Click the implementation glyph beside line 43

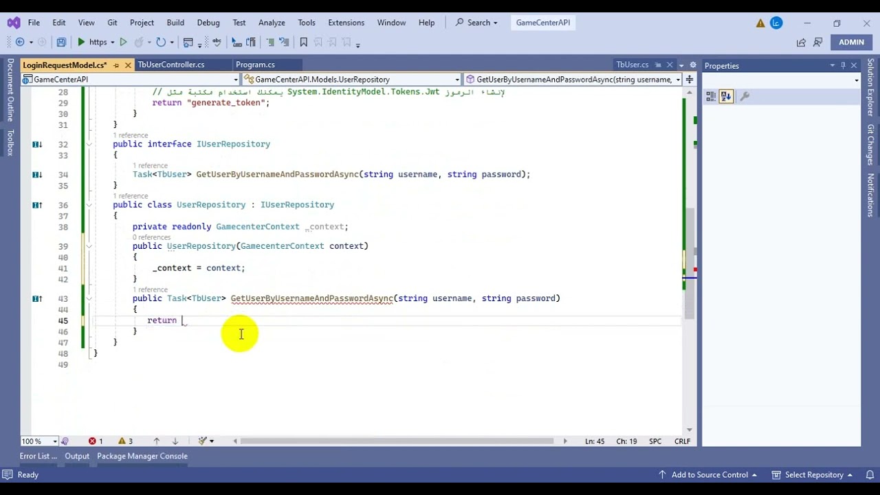pyautogui.click(x=37, y=298)
